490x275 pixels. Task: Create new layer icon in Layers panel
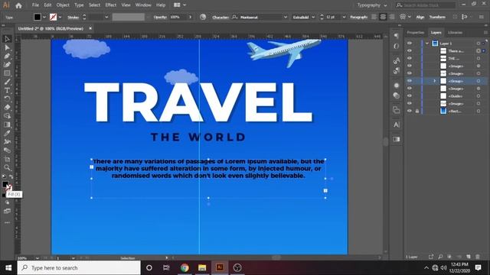pyautogui.click(x=468, y=257)
